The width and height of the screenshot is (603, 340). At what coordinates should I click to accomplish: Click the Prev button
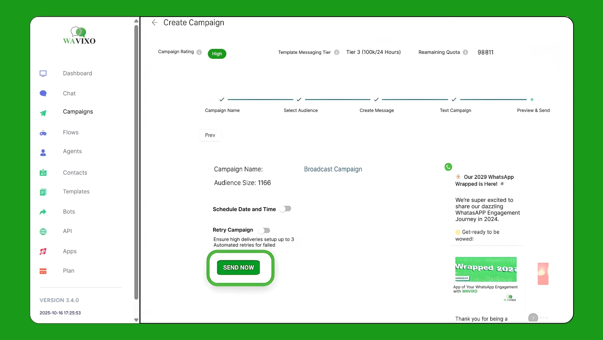pos(210,135)
